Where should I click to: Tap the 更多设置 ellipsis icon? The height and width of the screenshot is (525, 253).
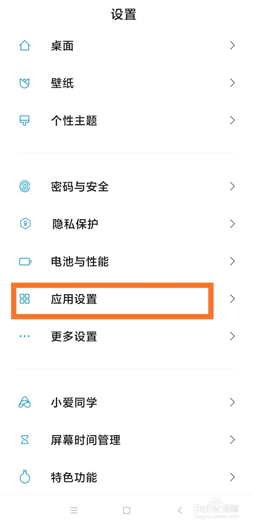(25, 336)
